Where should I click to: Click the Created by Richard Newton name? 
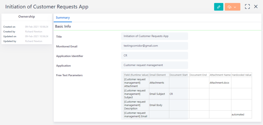tap(34, 32)
